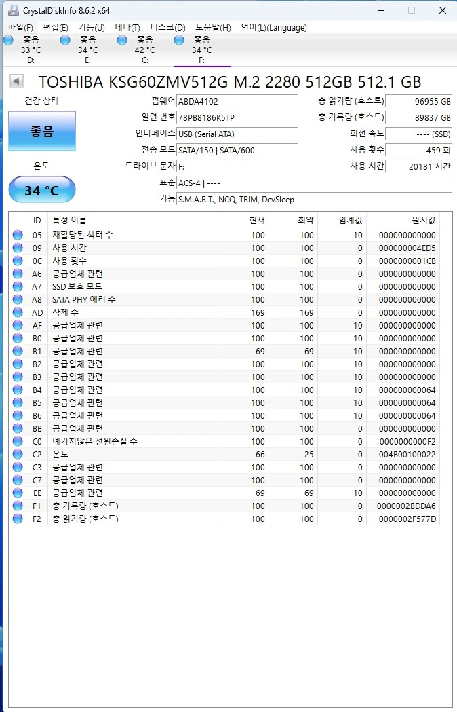This screenshot has height=712, width=457.
Task: Click status icon for attribute C7
Action: [x=18, y=480]
